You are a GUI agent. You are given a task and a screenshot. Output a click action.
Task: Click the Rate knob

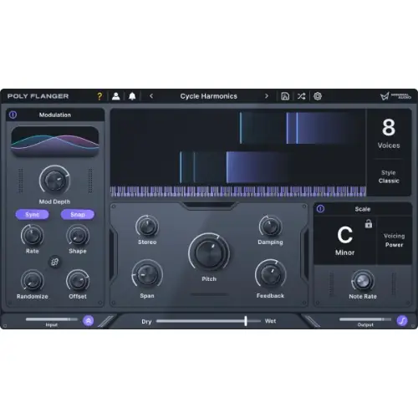(x=33, y=236)
